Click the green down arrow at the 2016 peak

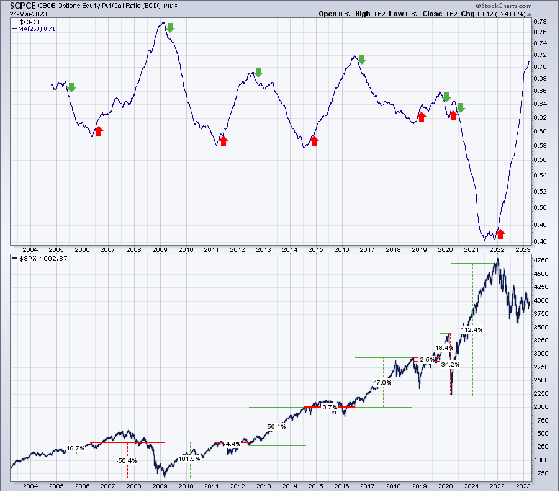click(x=362, y=59)
